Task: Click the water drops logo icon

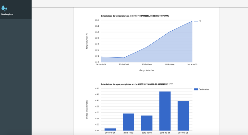Action: point(4,8)
